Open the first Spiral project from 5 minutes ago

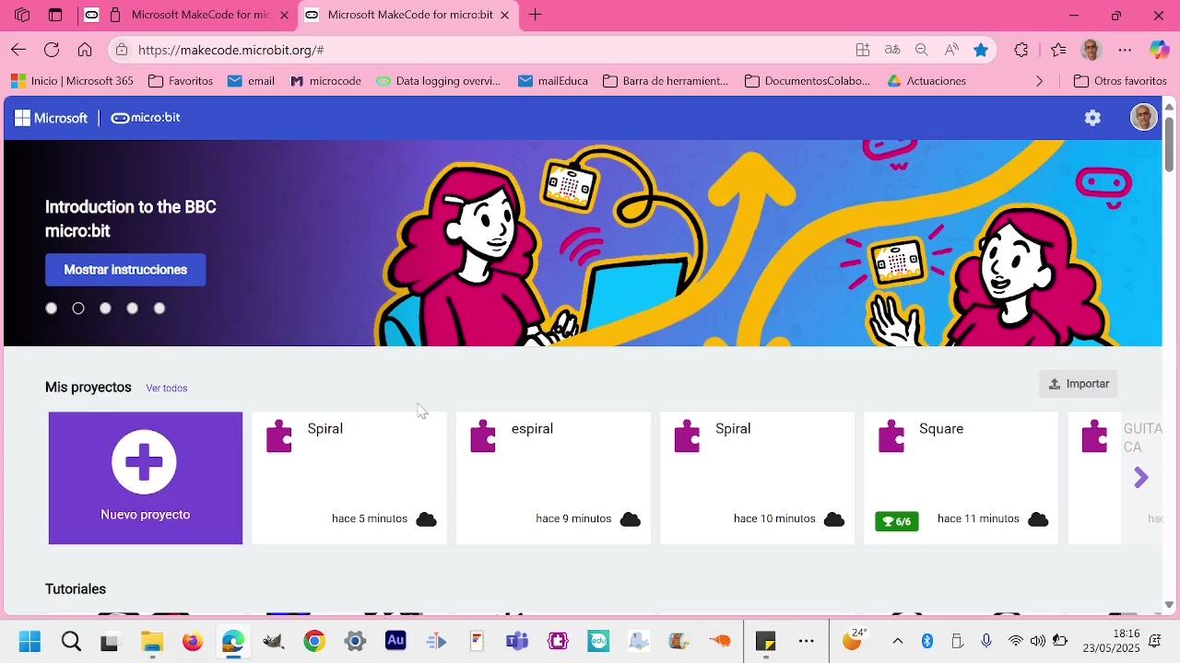click(x=349, y=478)
